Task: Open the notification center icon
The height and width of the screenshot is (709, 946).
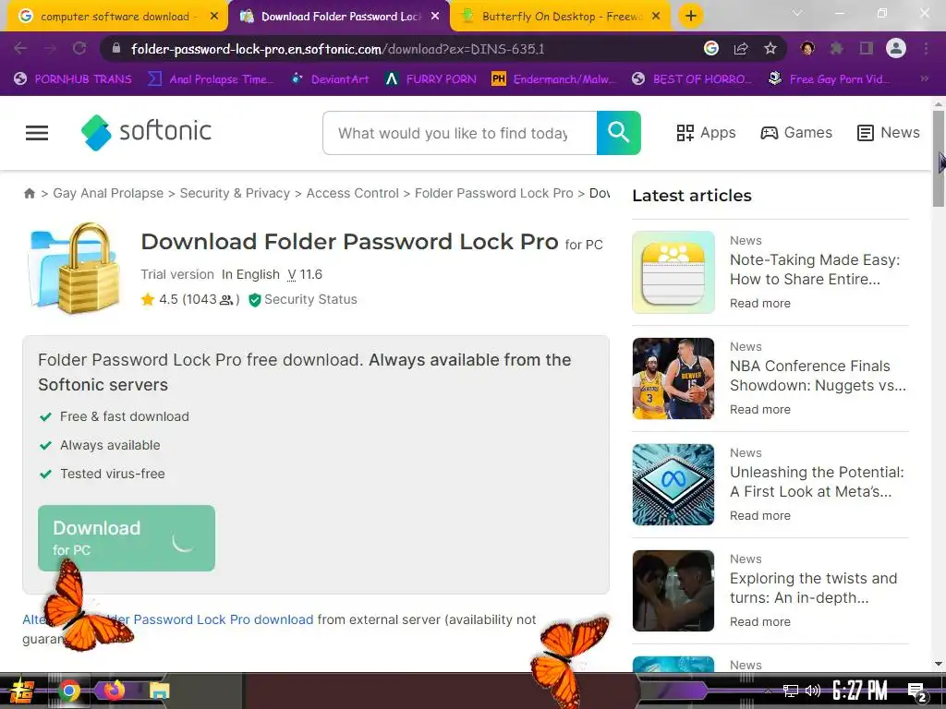Action: (x=916, y=692)
